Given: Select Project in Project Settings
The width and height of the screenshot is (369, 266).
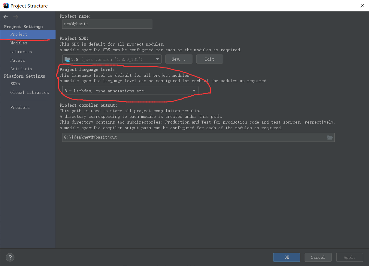Looking at the screenshot, I should pyautogui.click(x=28, y=34).
